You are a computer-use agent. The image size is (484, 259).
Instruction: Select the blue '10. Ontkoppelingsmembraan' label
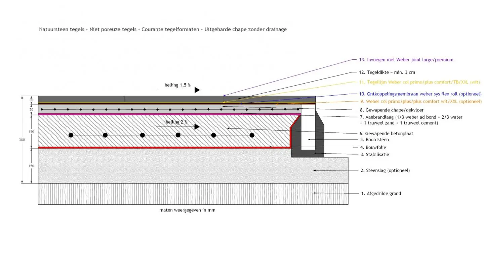[x=420, y=94]
